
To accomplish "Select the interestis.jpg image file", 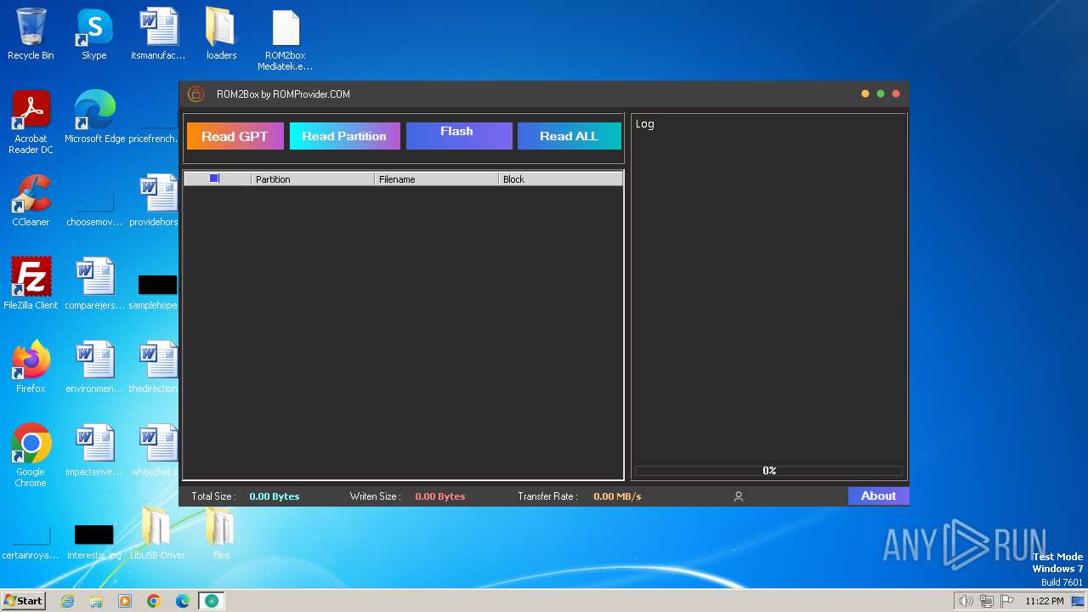I will click(x=94, y=540).
